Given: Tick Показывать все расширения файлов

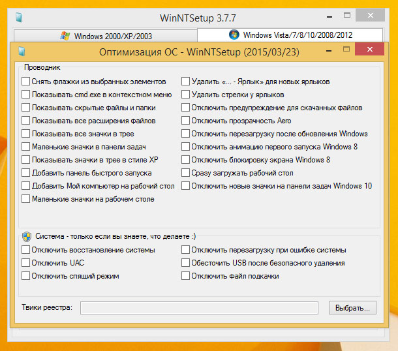Looking at the screenshot, I should pos(25,121).
